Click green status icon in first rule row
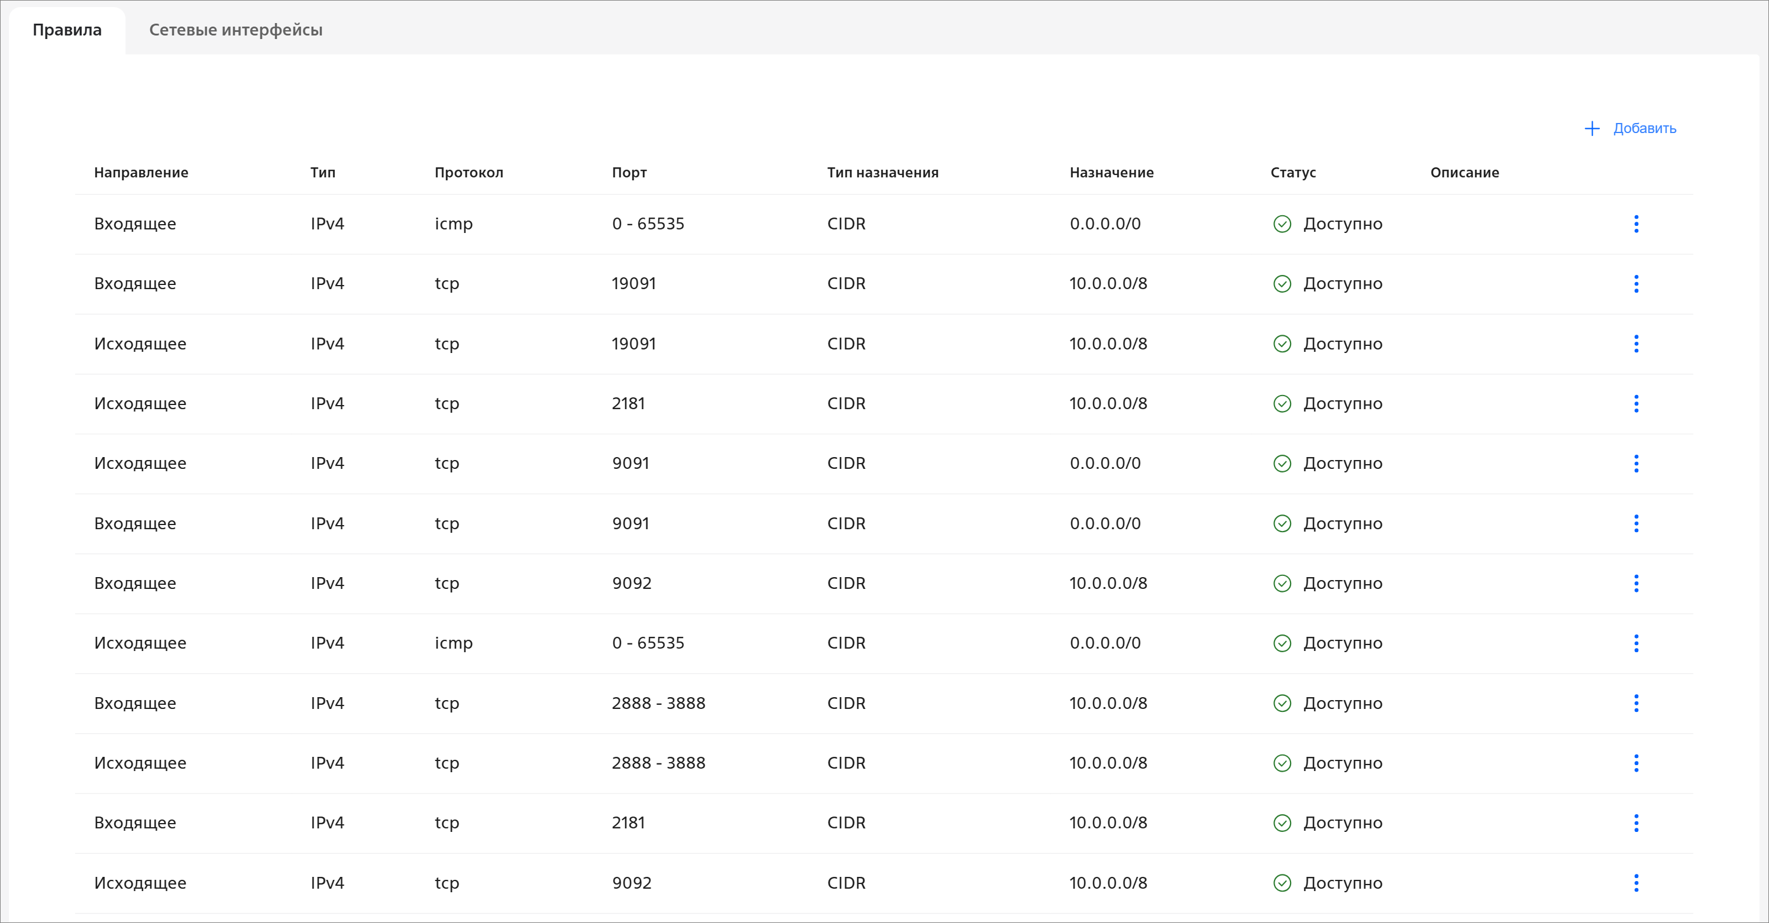1769x923 pixels. (x=1282, y=224)
